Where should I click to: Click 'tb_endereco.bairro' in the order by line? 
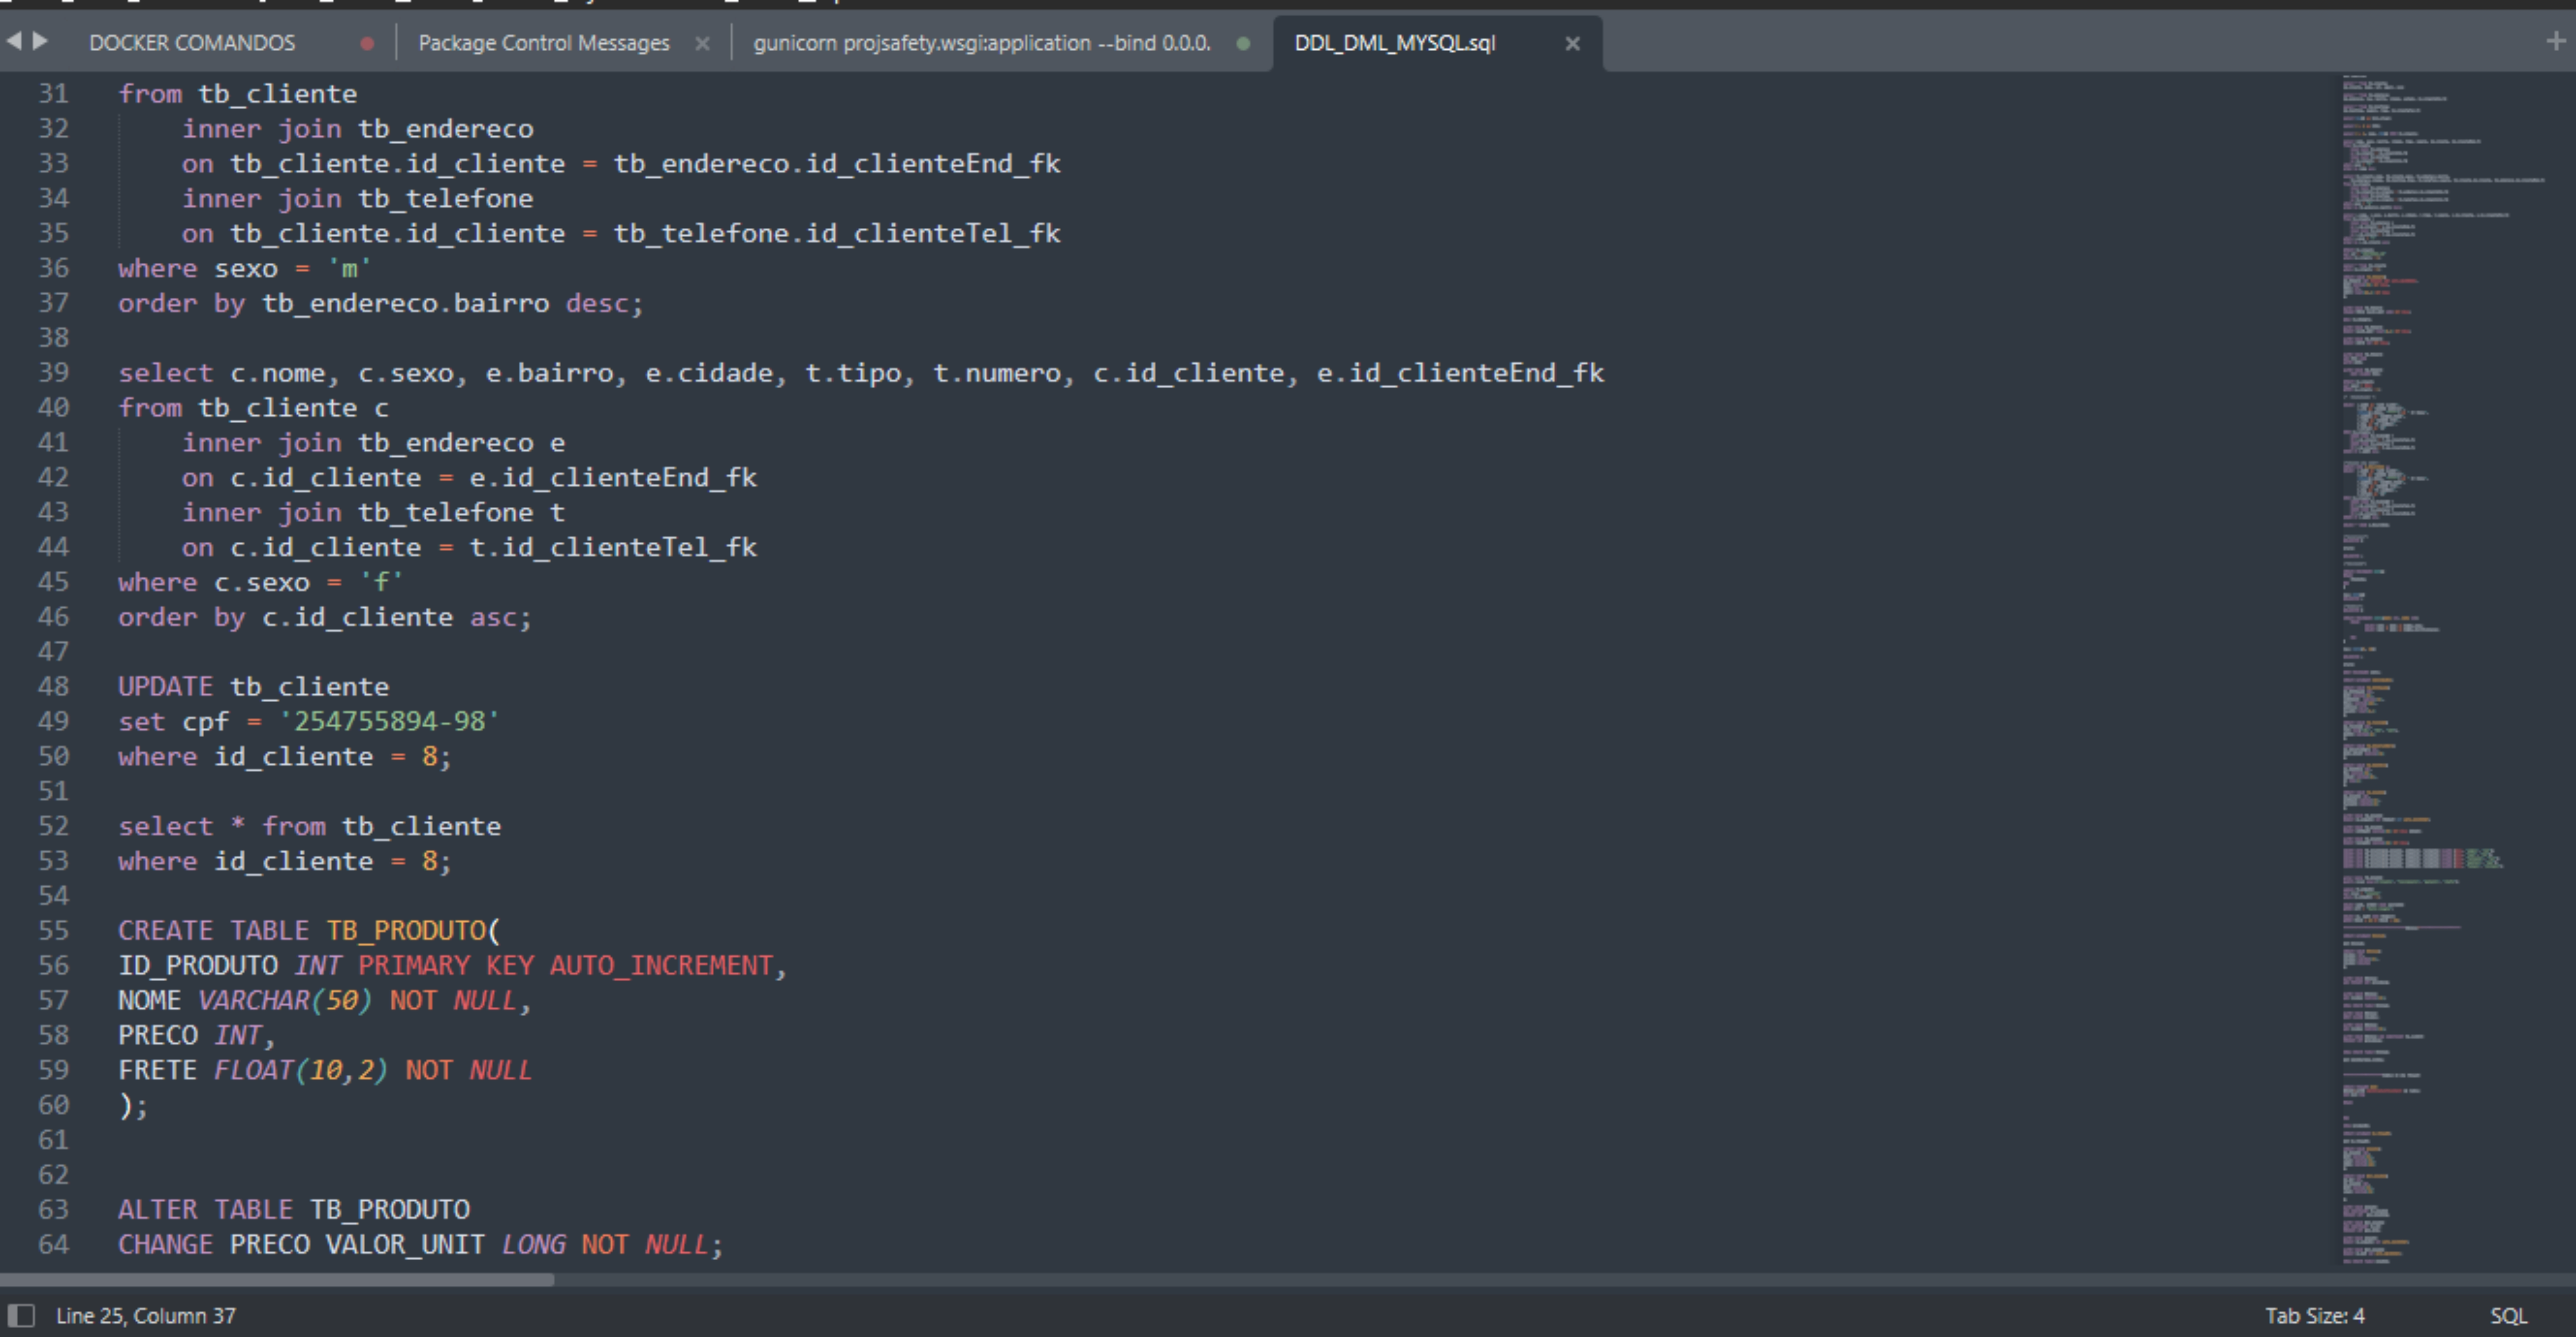406,304
